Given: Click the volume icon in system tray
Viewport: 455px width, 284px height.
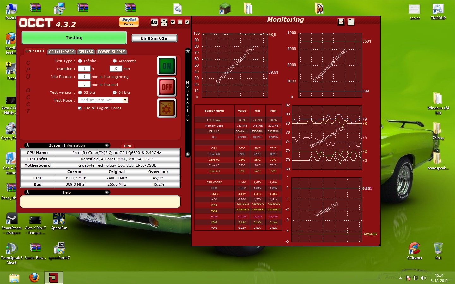Looking at the screenshot, I should tap(423, 278).
